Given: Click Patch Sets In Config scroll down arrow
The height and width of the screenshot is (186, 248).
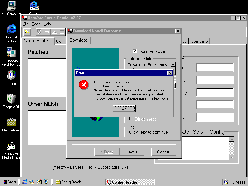Looking at the screenshot, I should tap(232, 158).
